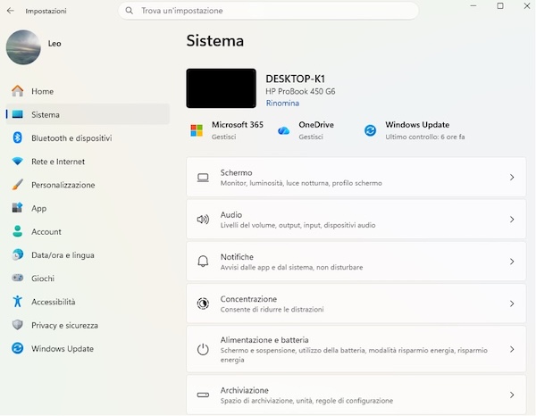Click the Rinomina link
Image resolution: width=536 pixels, height=416 pixels.
[x=282, y=104]
